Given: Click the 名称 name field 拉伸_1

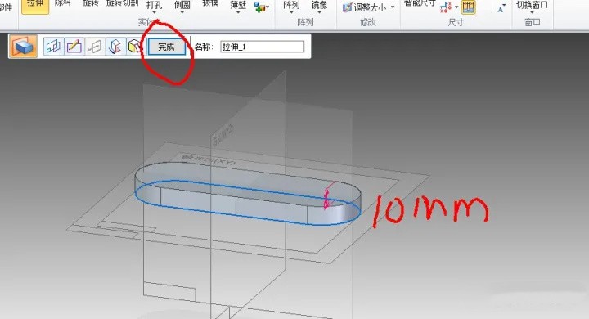Looking at the screenshot, I should (x=263, y=47).
